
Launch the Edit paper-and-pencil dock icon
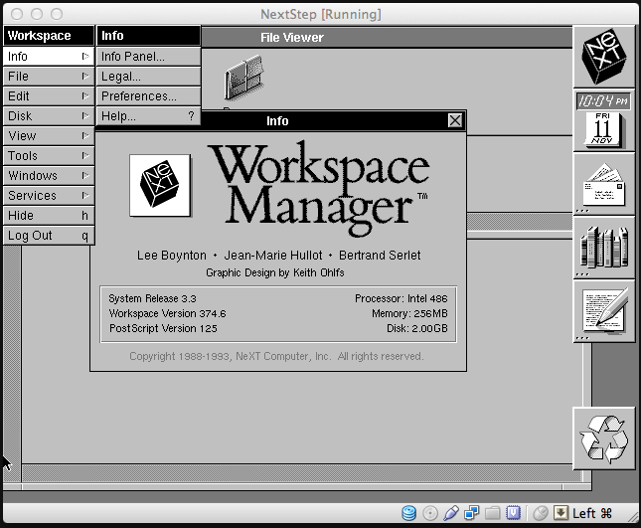pyautogui.click(x=604, y=311)
